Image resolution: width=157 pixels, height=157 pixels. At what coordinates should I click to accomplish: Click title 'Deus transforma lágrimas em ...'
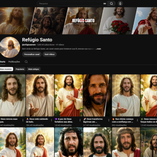pyautogui.click(x=93, y=120)
